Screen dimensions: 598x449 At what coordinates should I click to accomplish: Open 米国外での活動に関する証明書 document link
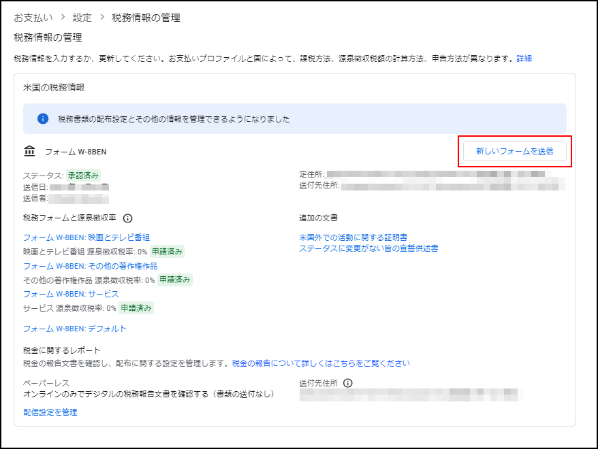[353, 237]
